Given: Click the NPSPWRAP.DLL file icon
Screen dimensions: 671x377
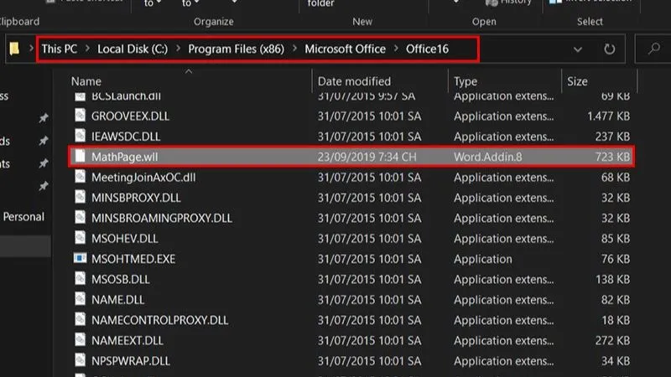Looking at the screenshot, I should coord(80,361).
